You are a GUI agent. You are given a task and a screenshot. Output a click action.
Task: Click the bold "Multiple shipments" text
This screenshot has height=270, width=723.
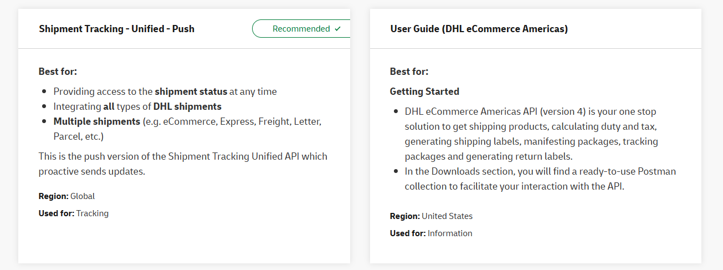click(x=96, y=121)
